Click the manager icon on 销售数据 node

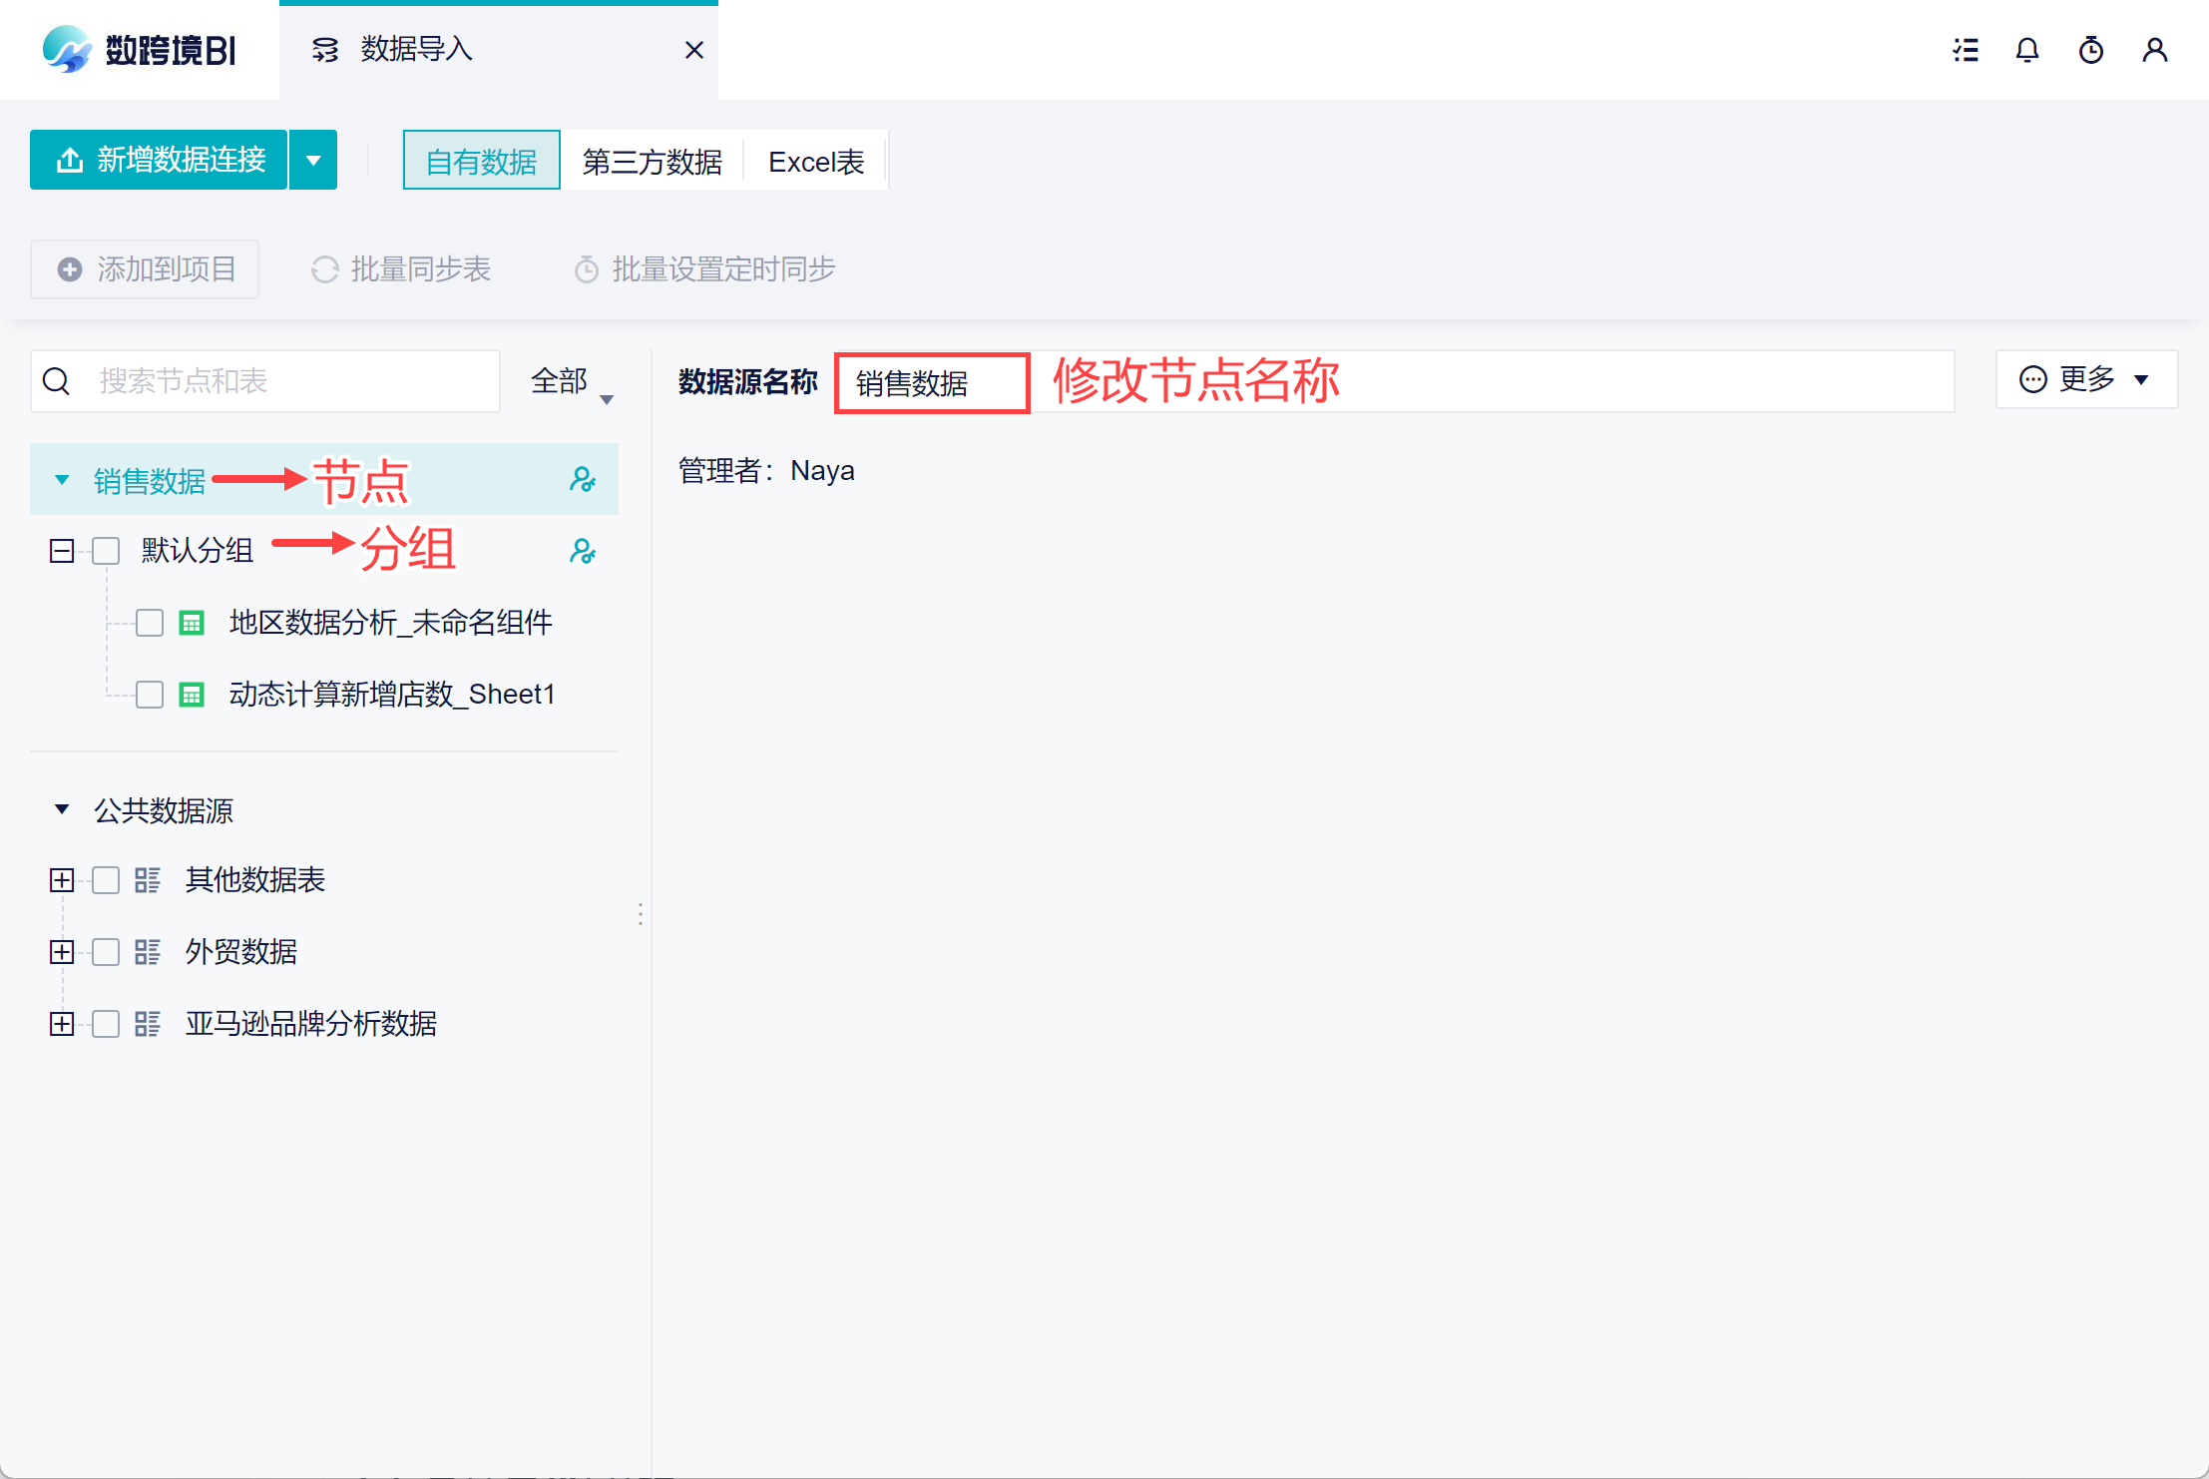click(x=583, y=480)
